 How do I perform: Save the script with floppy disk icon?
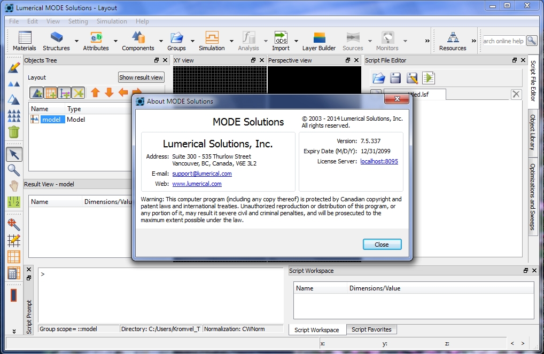point(395,78)
